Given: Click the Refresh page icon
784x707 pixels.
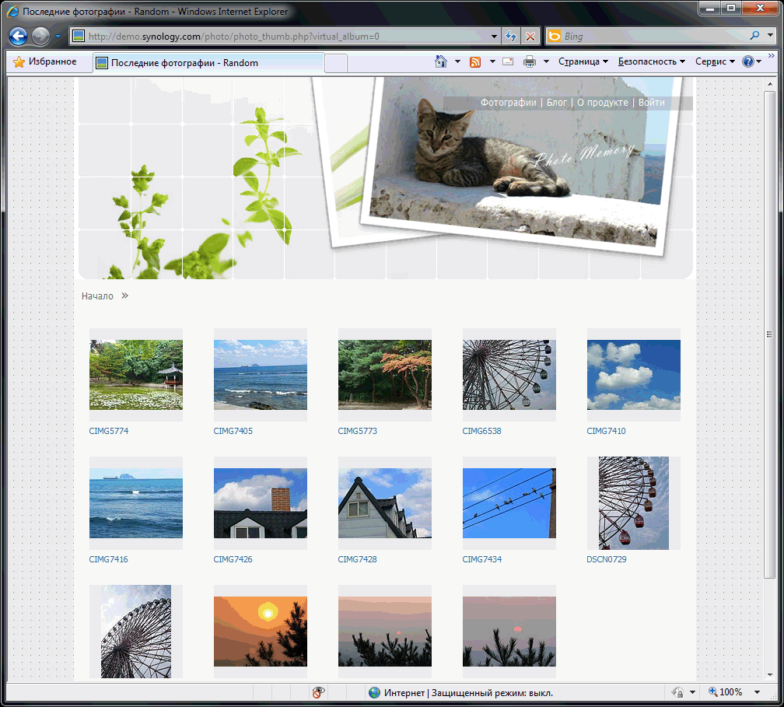Looking at the screenshot, I should tap(511, 37).
